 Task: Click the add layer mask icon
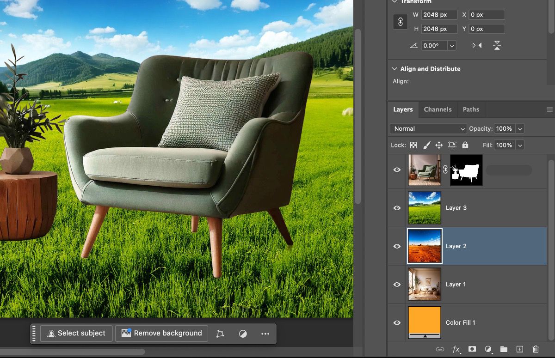[x=472, y=349]
